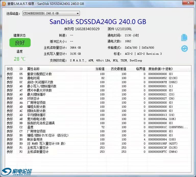Click the 属性名称 column header
The height and width of the screenshot is (177, 196).
coord(33,69)
